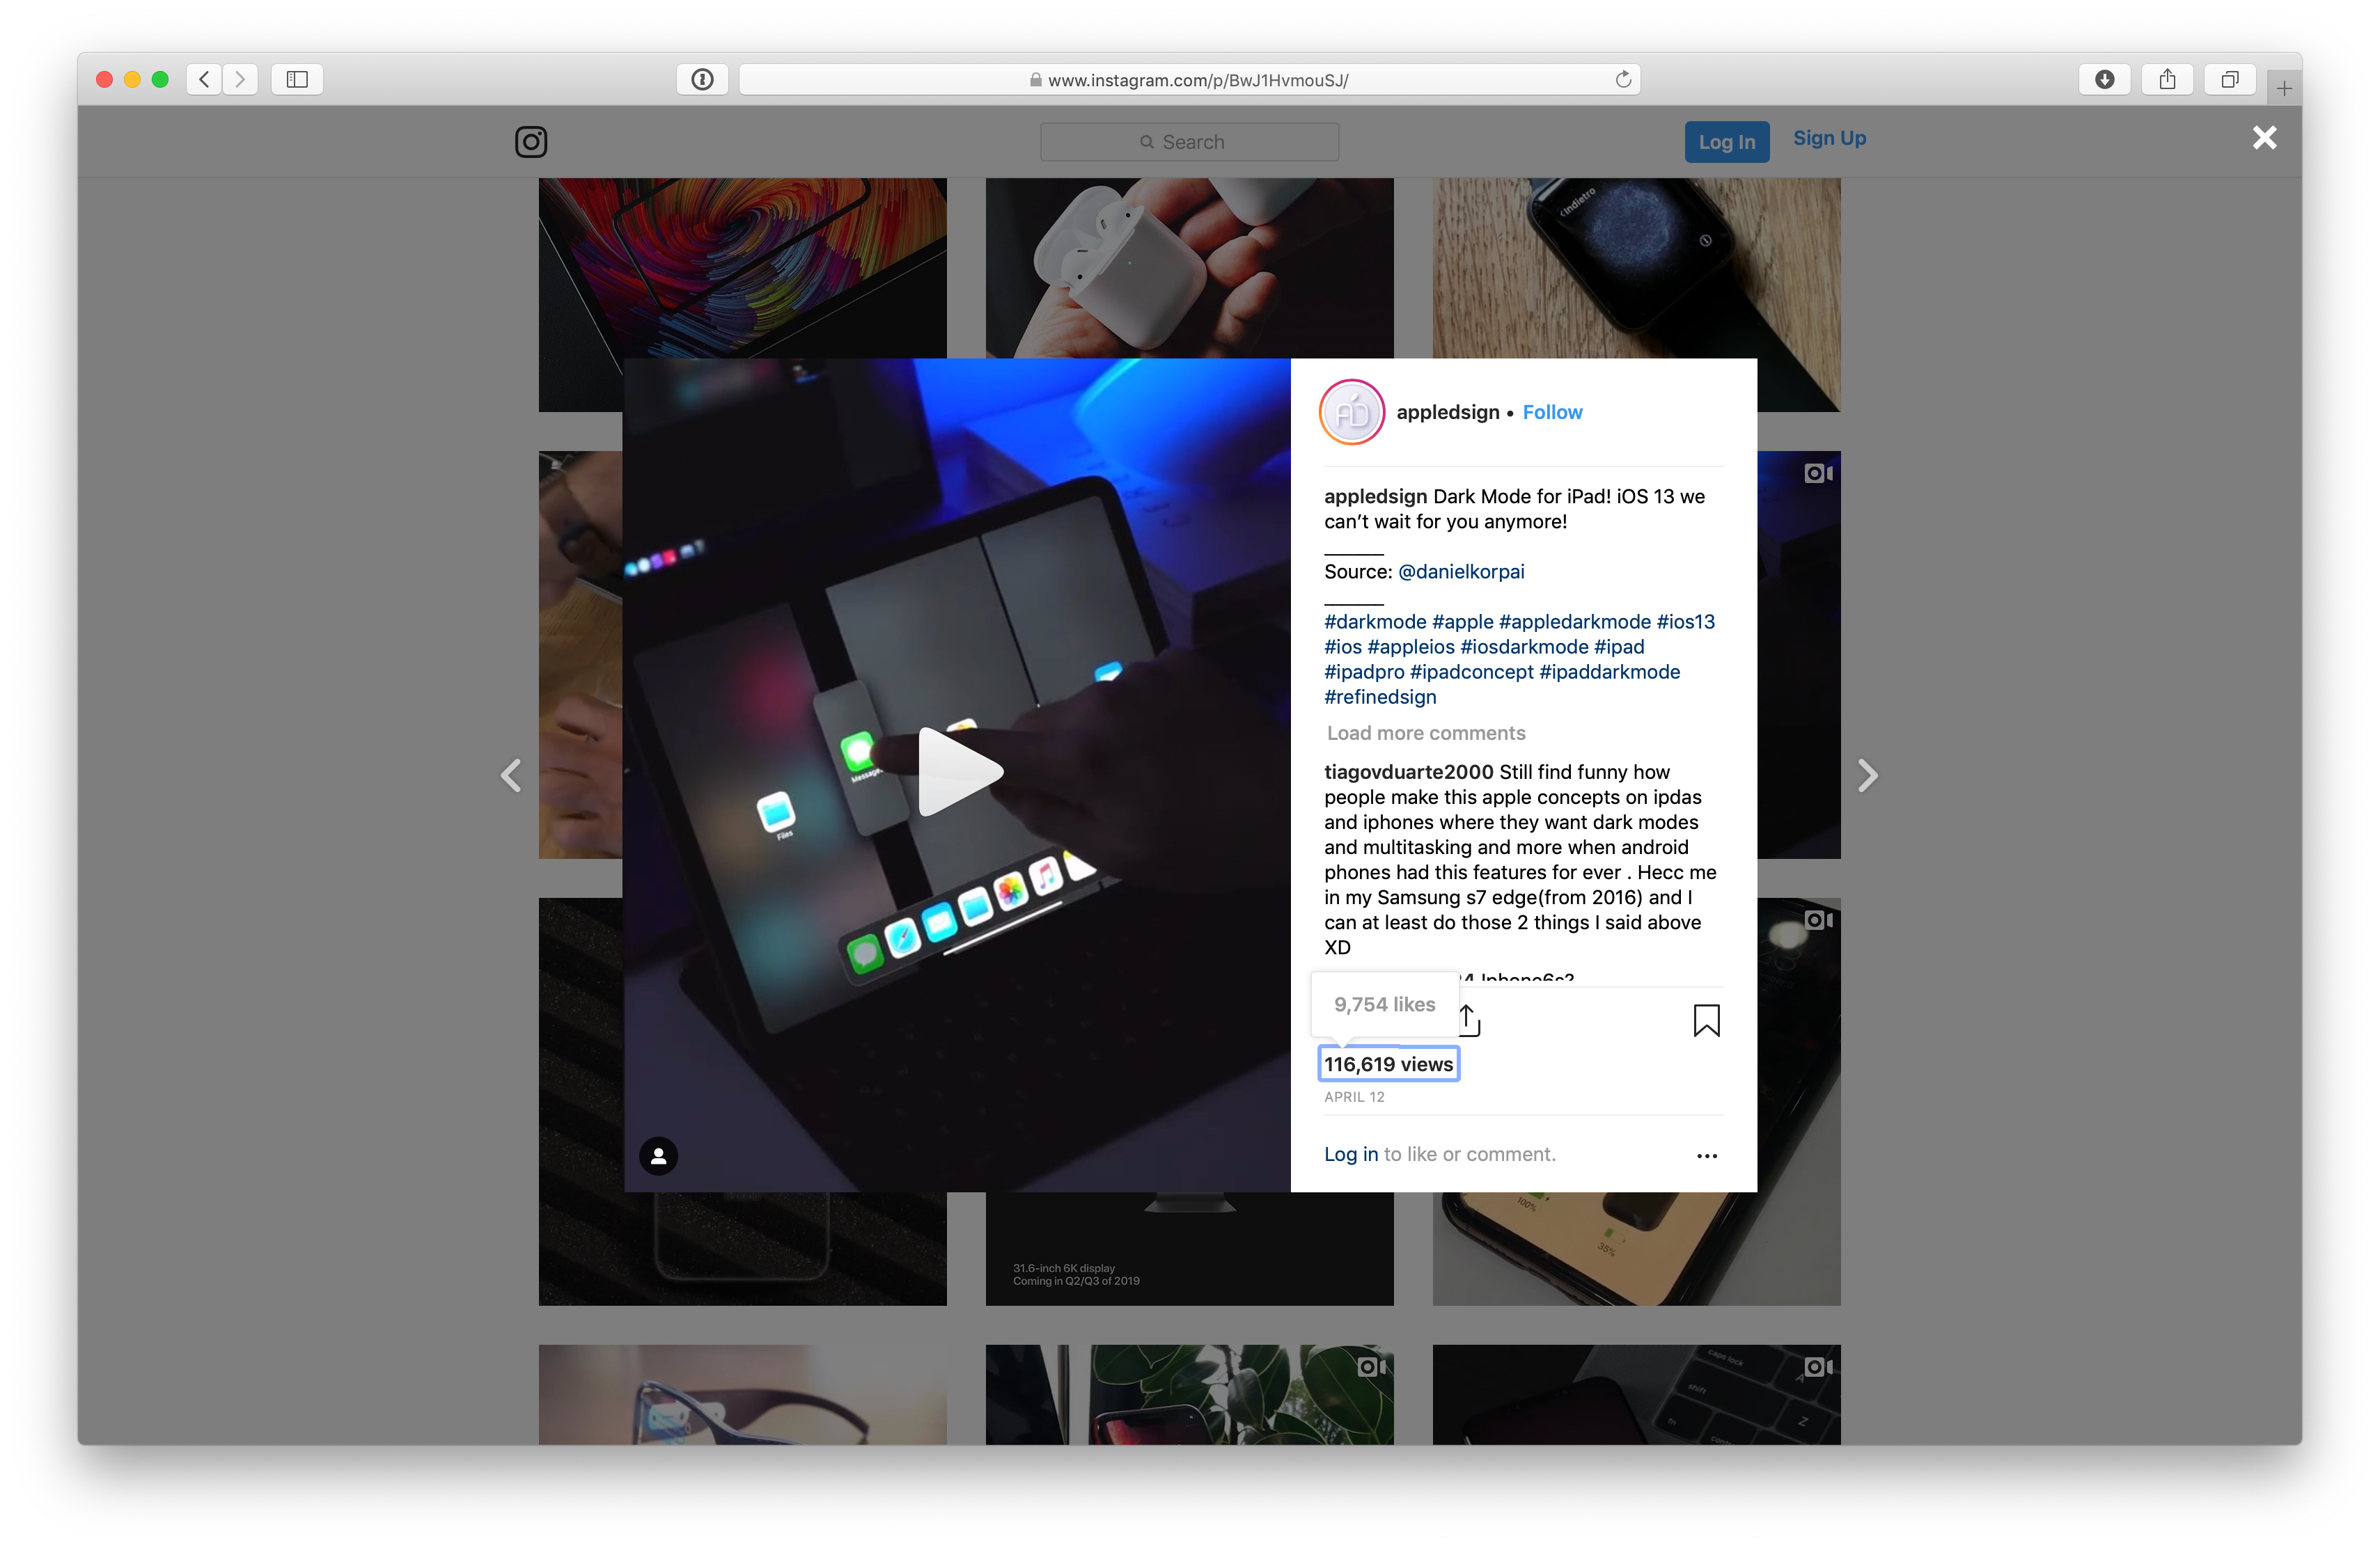The height and width of the screenshot is (1548, 2380).
Task: Click the Sign Up link
Action: coord(1829,138)
